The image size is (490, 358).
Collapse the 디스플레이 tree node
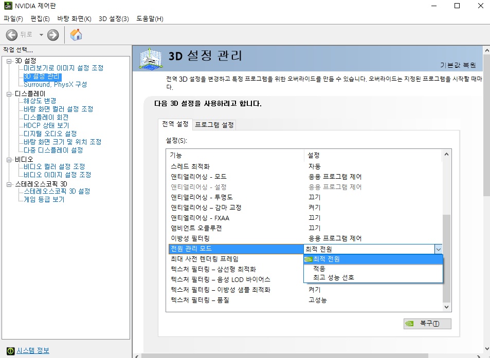[x=9, y=94]
